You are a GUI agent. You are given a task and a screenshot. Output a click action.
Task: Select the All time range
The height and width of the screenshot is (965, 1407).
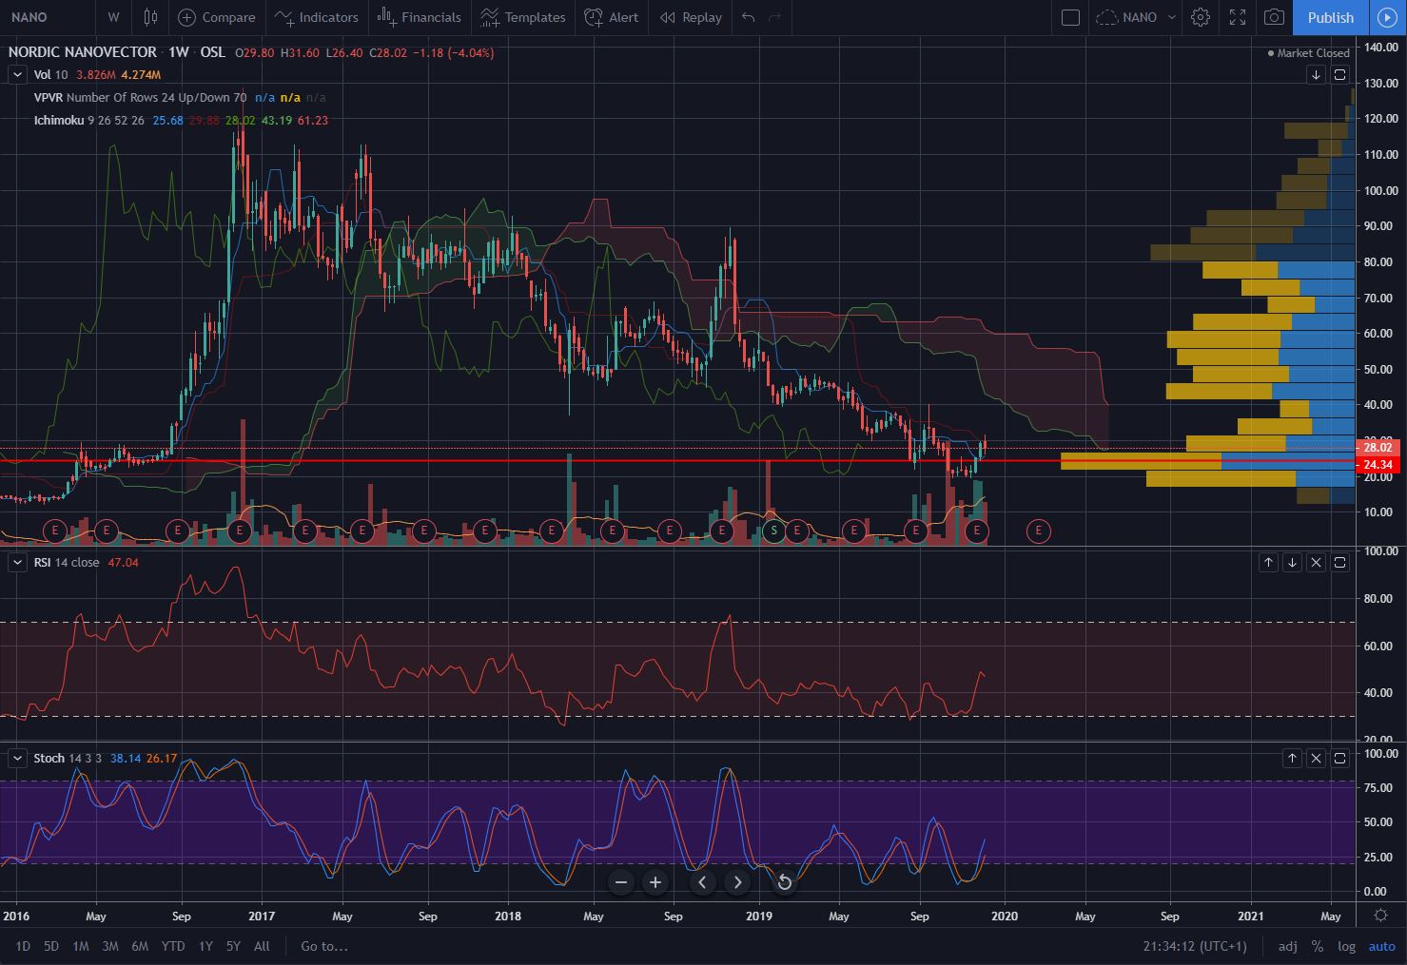tap(262, 946)
